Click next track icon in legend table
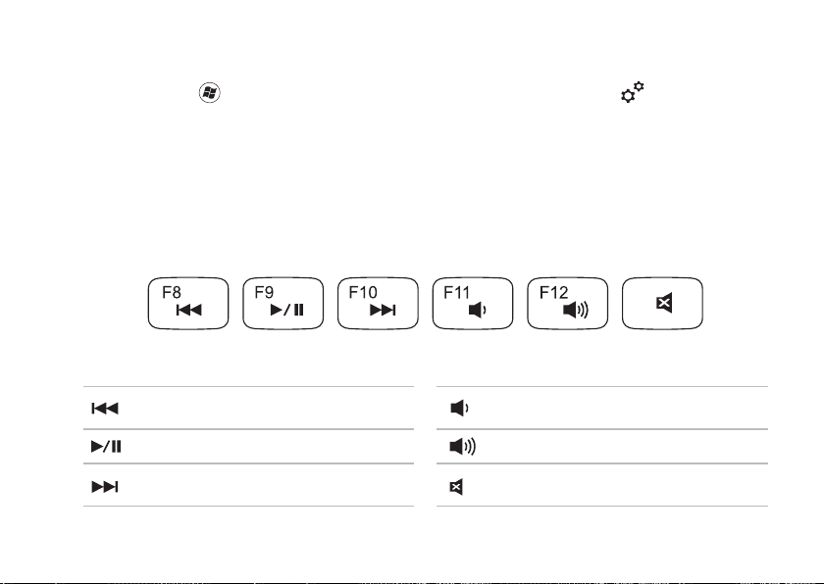Image resolution: width=824 pixels, height=584 pixels. pyautogui.click(x=105, y=487)
